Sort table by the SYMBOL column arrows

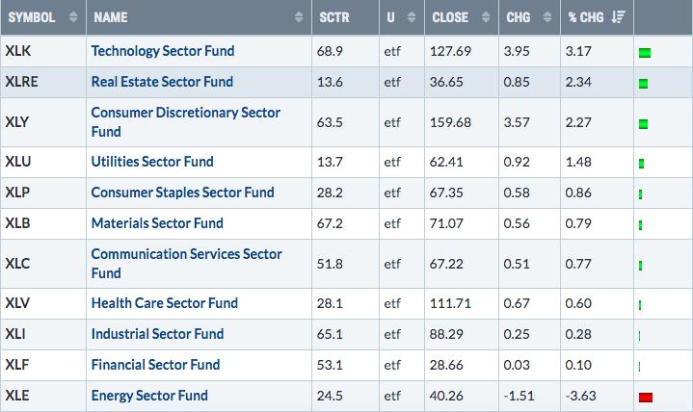(x=73, y=17)
